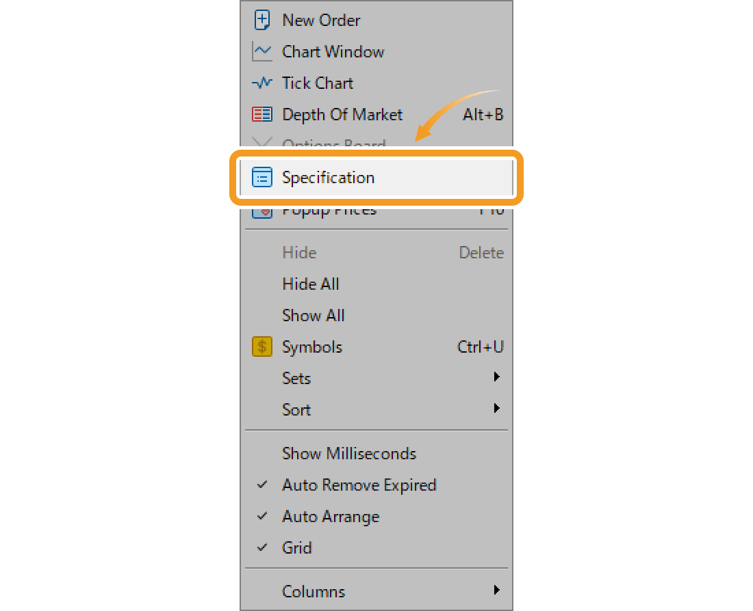
Task: Choose Hide All from the menu
Action: (x=311, y=284)
